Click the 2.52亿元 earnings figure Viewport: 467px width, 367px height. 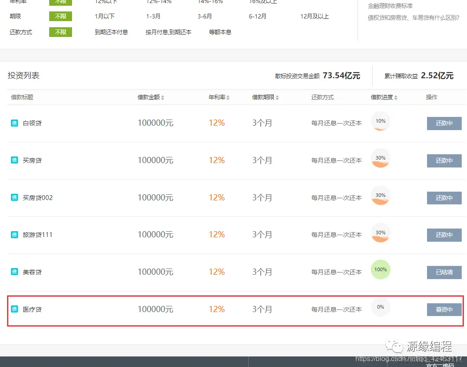[x=437, y=76]
